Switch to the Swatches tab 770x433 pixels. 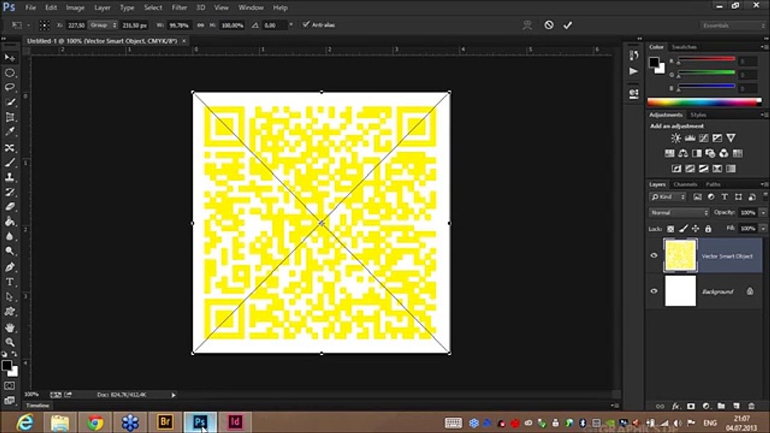coord(684,47)
